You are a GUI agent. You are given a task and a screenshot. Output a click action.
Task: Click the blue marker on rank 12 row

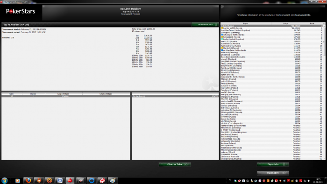point(222,50)
